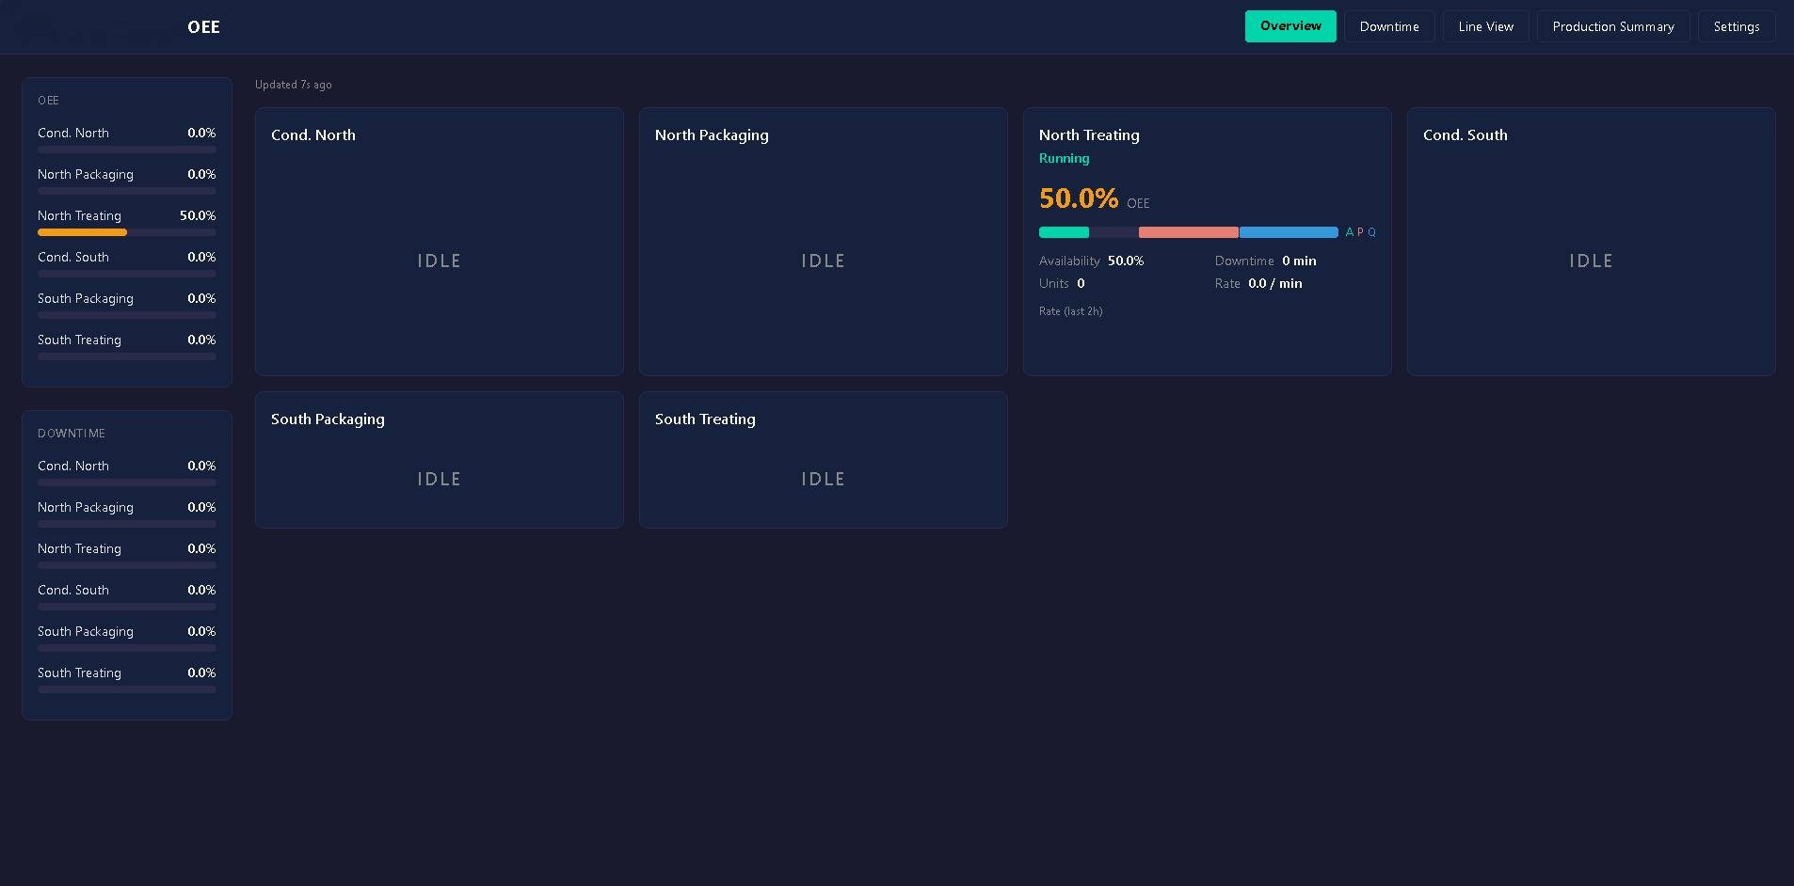Viewport: 1794px width, 886px height.
Task: Open the Cond. North line card
Action: click(440, 242)
